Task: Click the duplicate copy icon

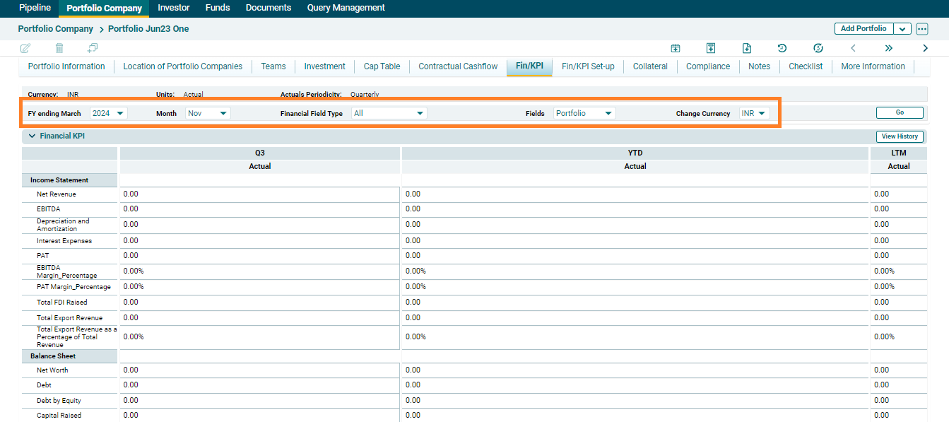Action: coord(93,48)
